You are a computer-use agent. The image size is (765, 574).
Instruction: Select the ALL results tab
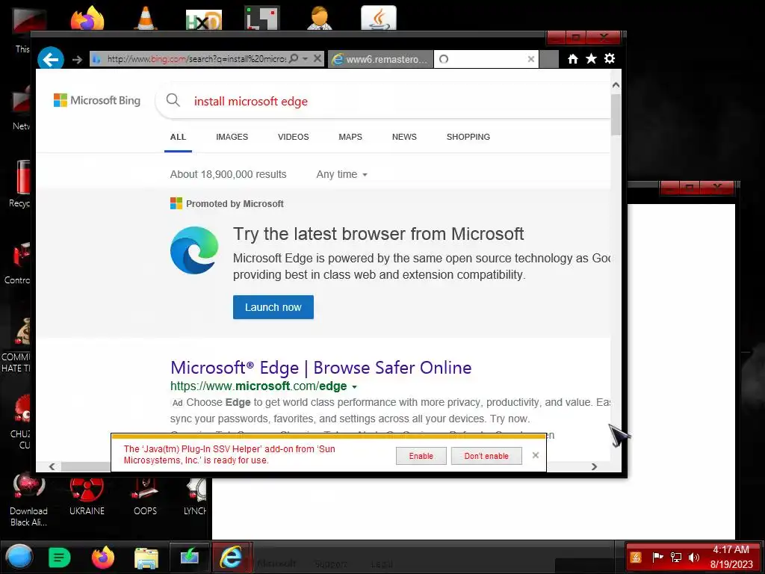pos(178,138)
